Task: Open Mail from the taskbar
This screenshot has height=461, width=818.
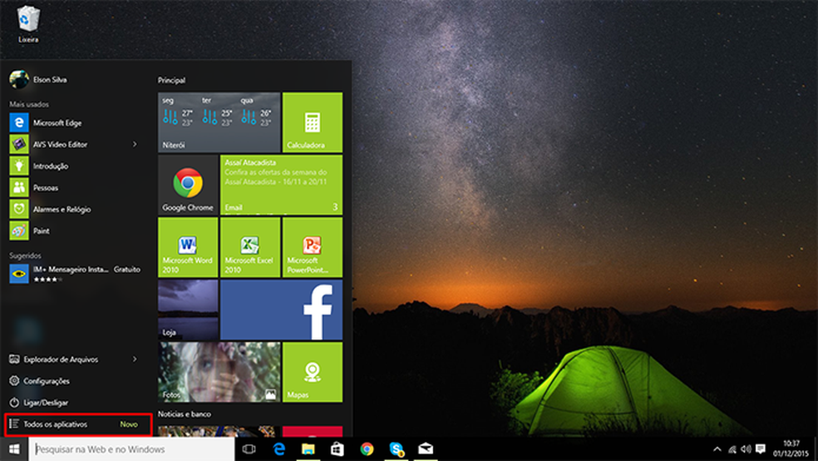Action: (426, 449)
